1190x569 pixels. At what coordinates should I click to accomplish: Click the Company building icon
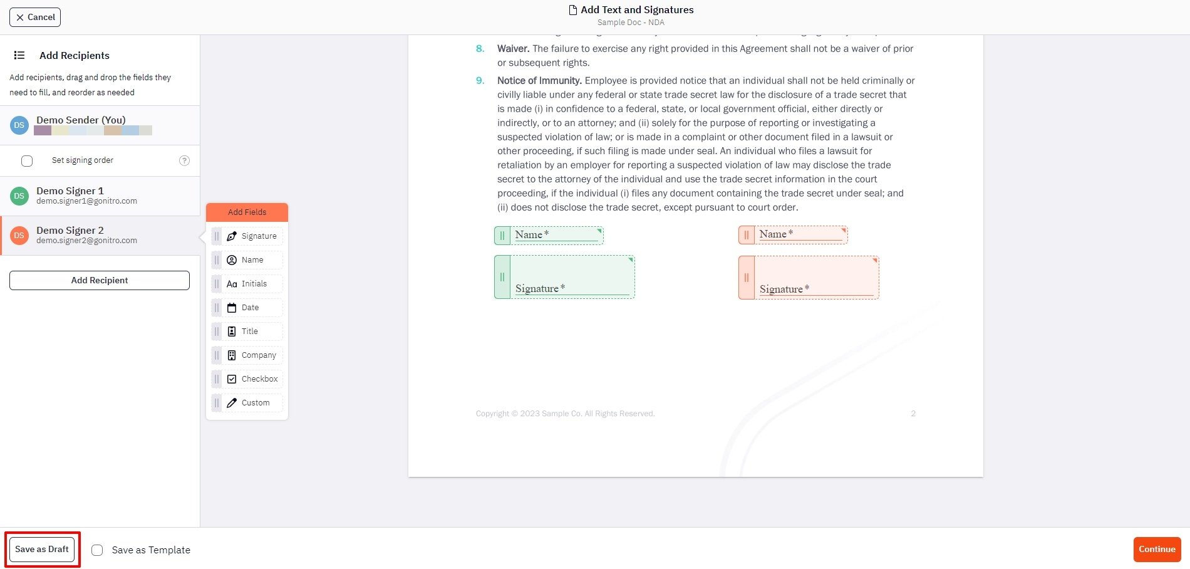232,355
